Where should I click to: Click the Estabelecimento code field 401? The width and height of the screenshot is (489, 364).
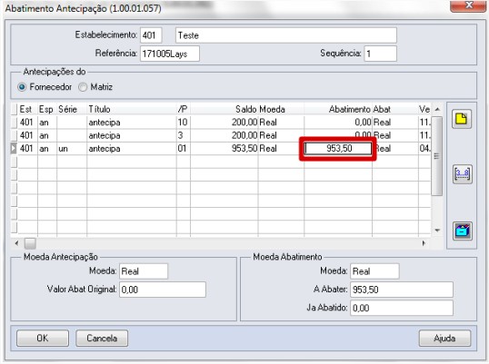151,35
